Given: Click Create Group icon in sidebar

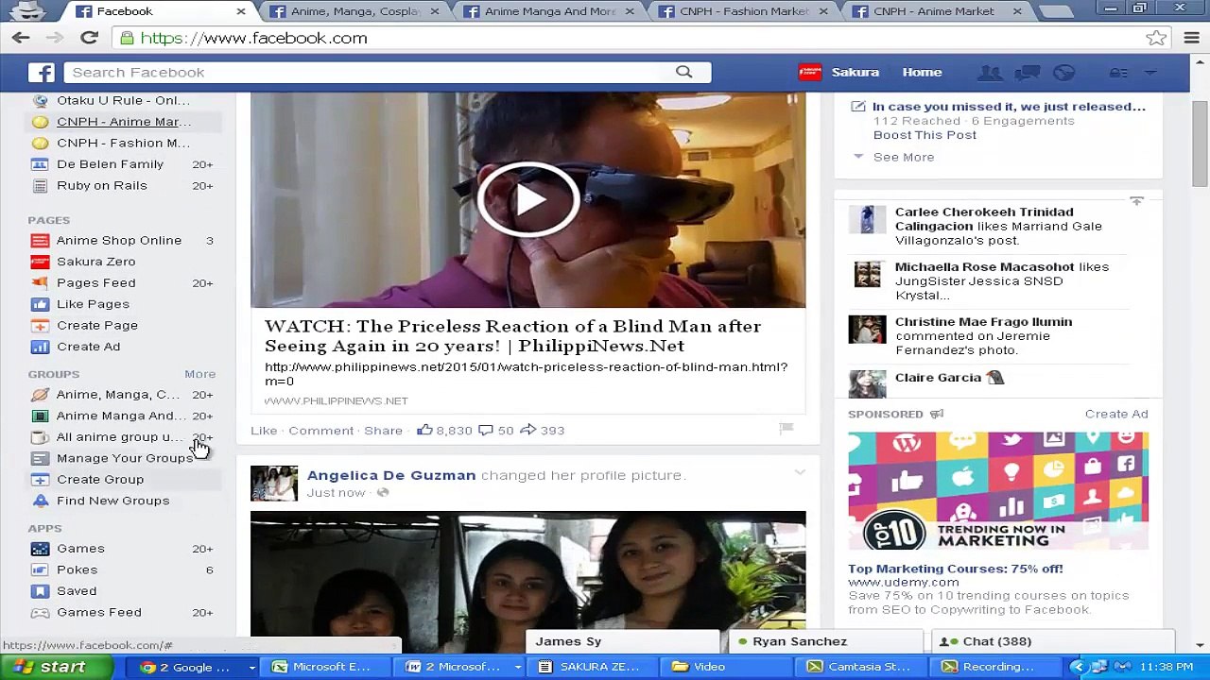Looking at the screenshot, I should [x=40, y=480].
